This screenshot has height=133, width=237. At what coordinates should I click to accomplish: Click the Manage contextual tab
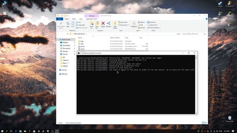(x=91, y=16)
